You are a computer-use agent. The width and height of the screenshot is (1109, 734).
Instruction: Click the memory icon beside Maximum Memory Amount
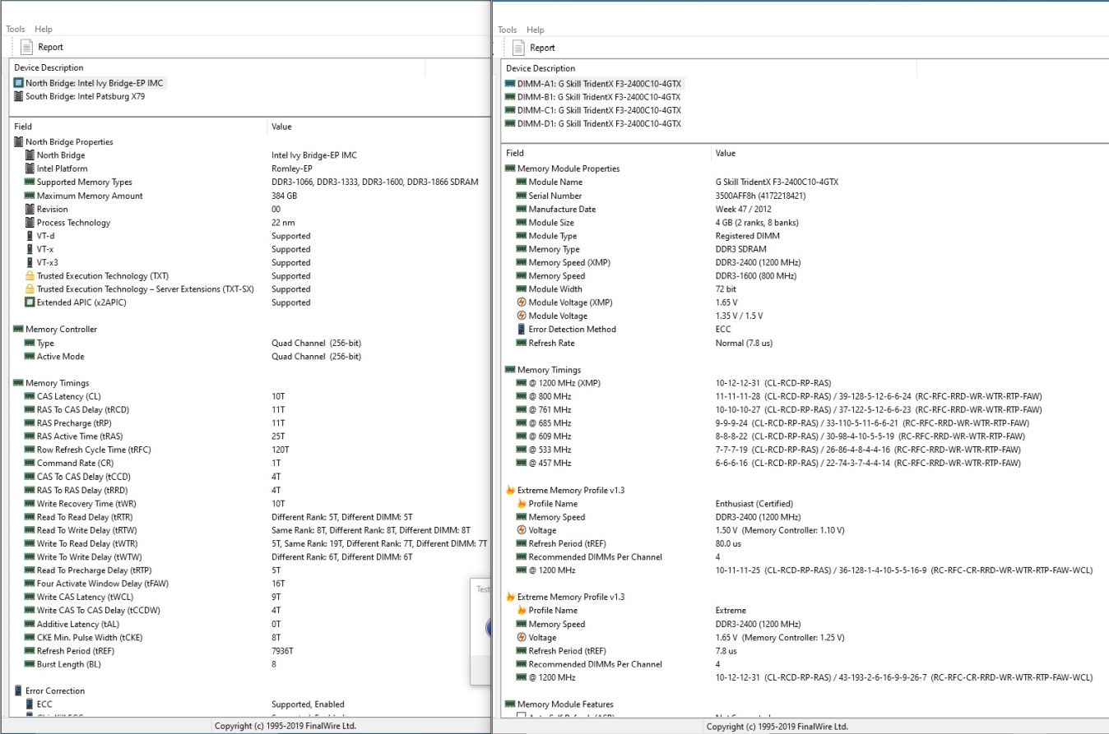(x=30, y=196)
